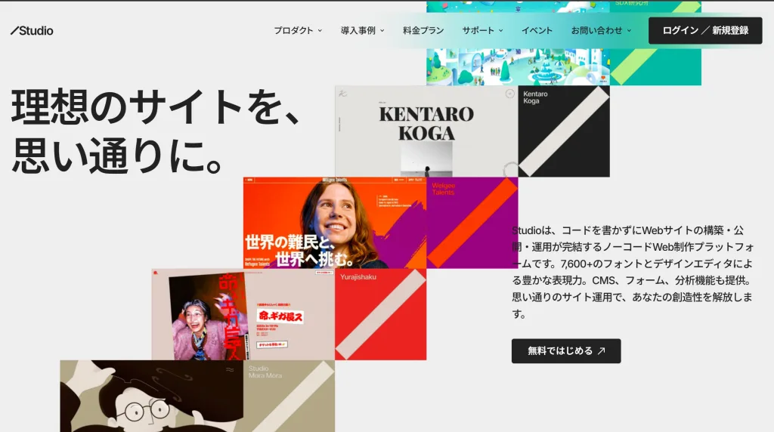Expand the サポート dropdown chevron
Screen dimensions: 774x432
click(x=501, y=30)
